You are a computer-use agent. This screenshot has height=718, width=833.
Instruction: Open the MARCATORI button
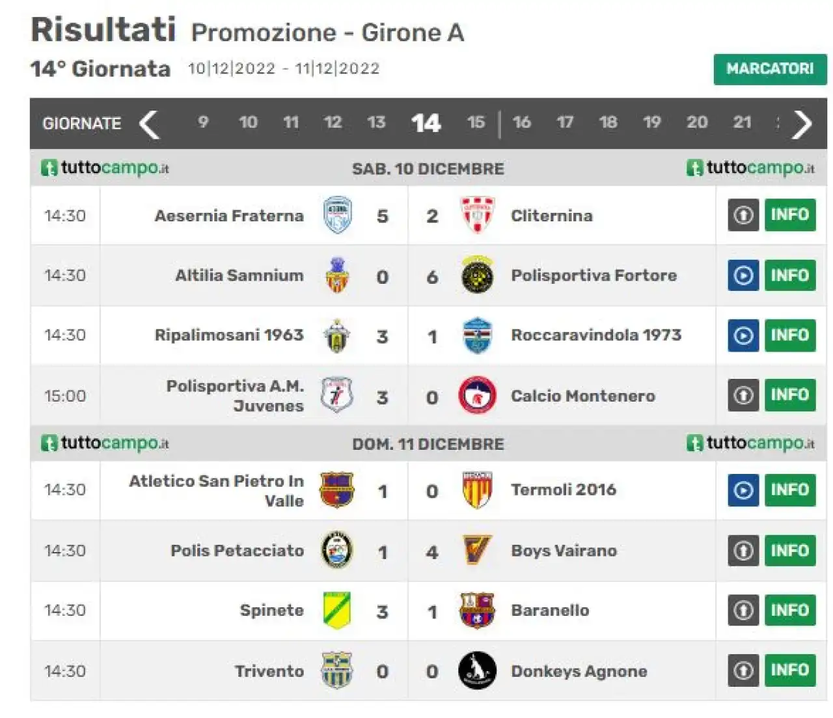click(x=770, y=69)
